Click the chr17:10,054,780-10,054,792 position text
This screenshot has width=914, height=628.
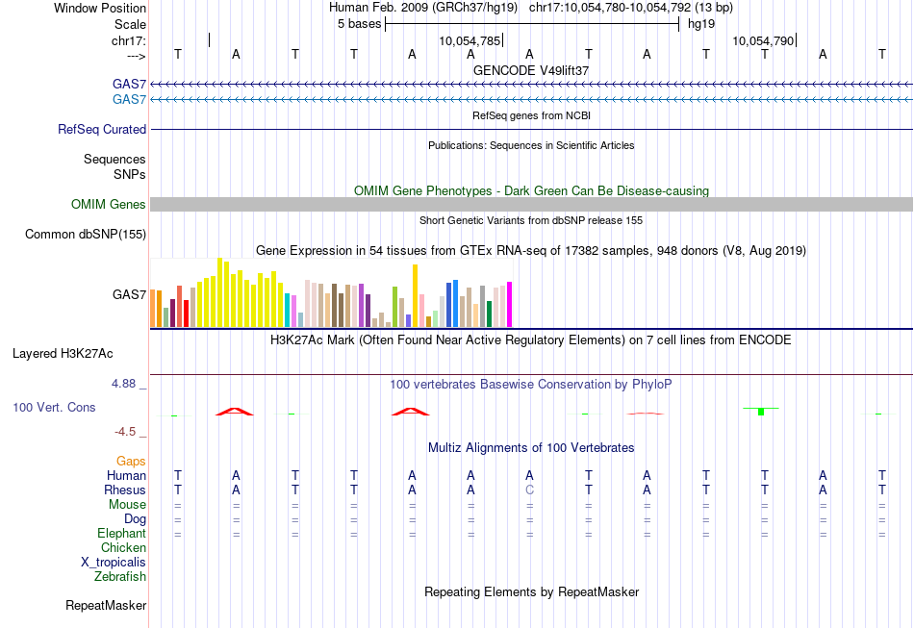610,8
